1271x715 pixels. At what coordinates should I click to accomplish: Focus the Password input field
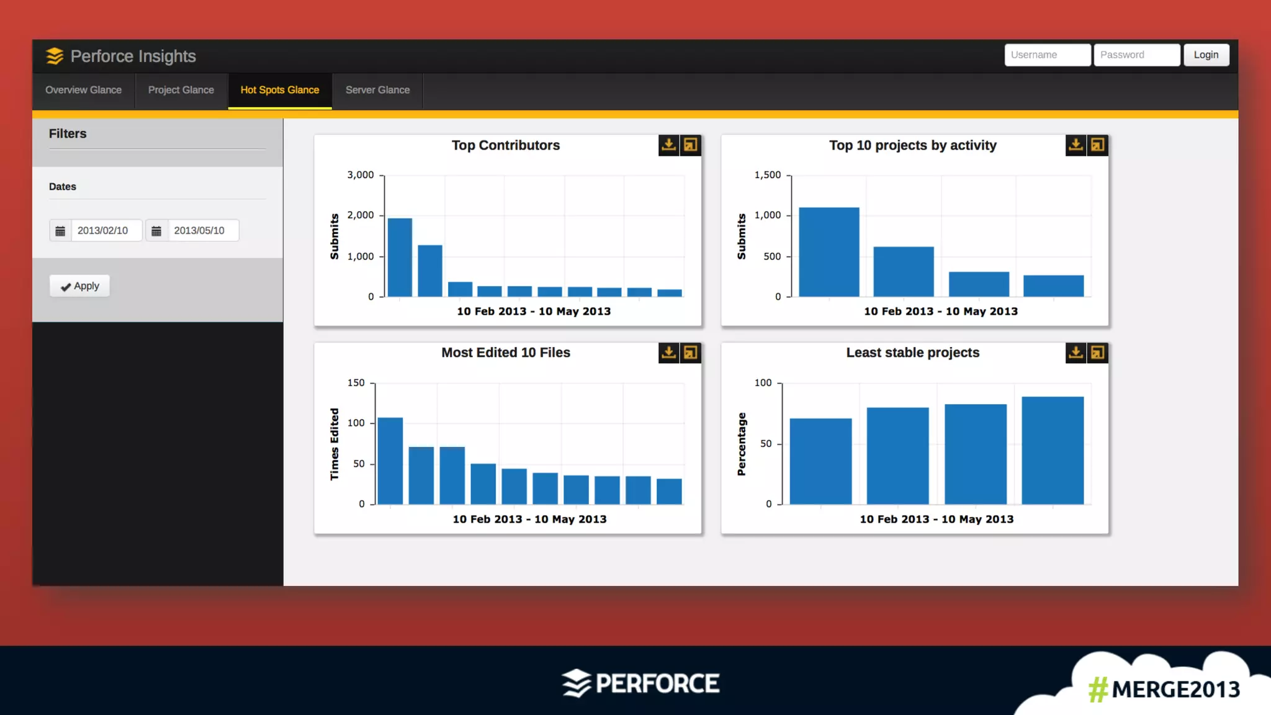1136,55
